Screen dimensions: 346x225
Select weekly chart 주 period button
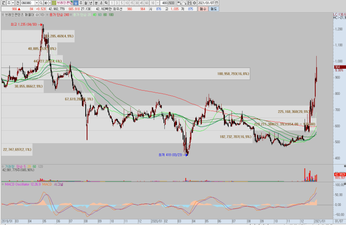[81, 3]
